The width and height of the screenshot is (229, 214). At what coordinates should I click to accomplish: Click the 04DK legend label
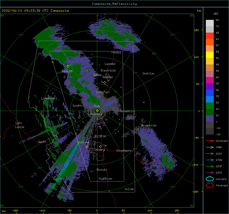(x=219, y=147)
